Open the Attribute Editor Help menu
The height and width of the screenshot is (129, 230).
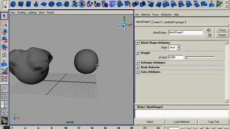[x=176, y=15]
